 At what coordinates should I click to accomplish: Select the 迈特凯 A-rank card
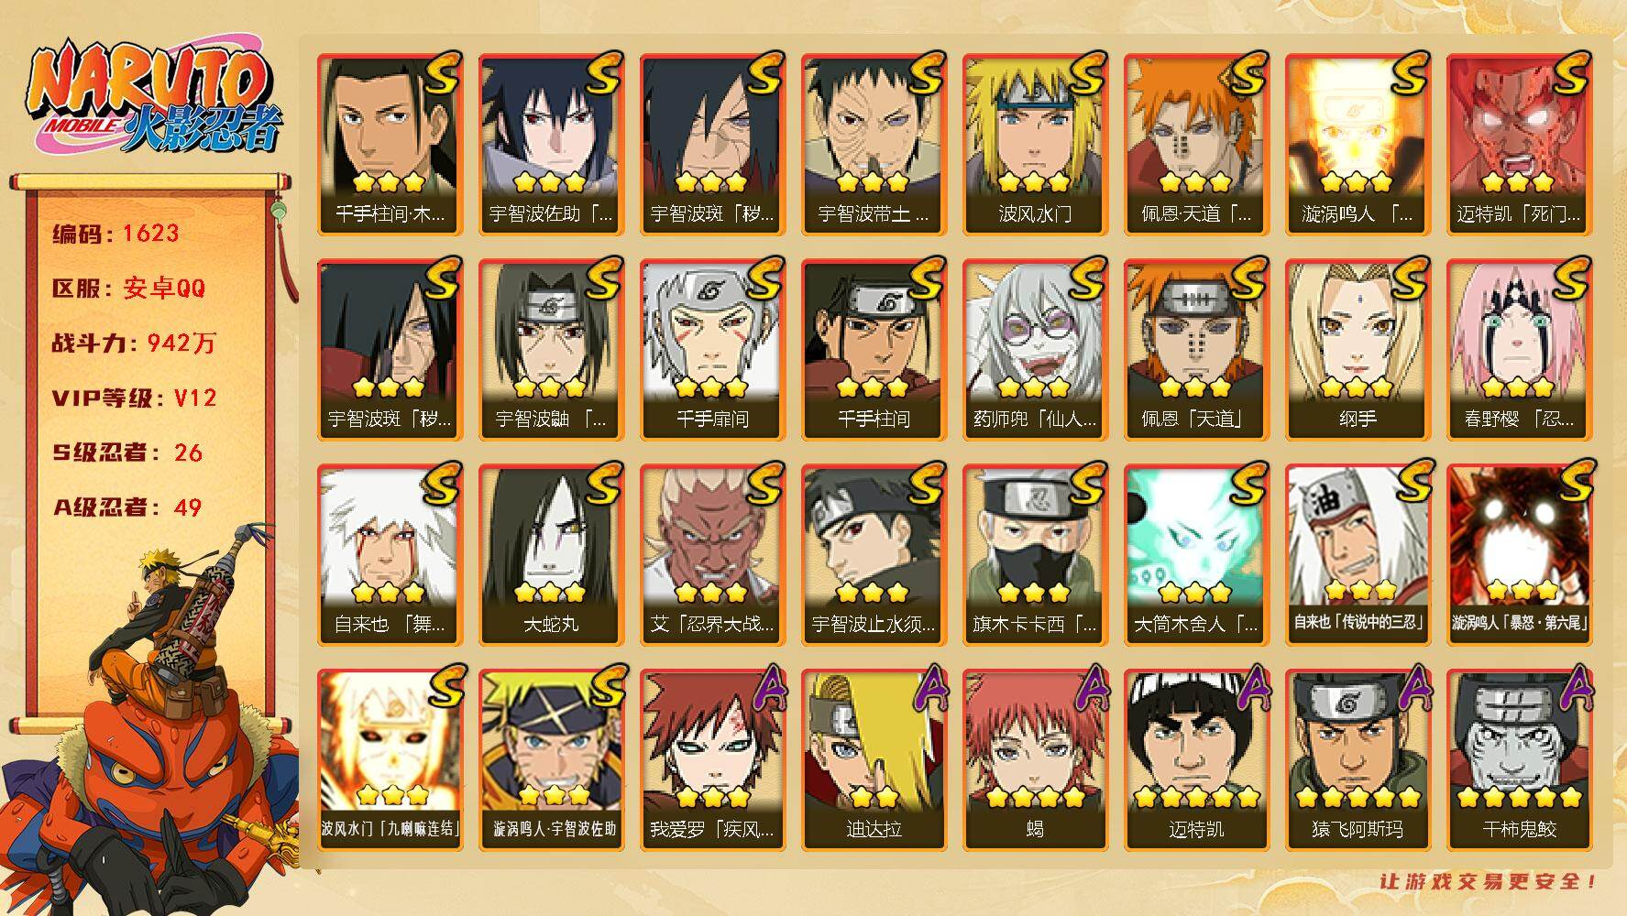(x=1196, y=759)
